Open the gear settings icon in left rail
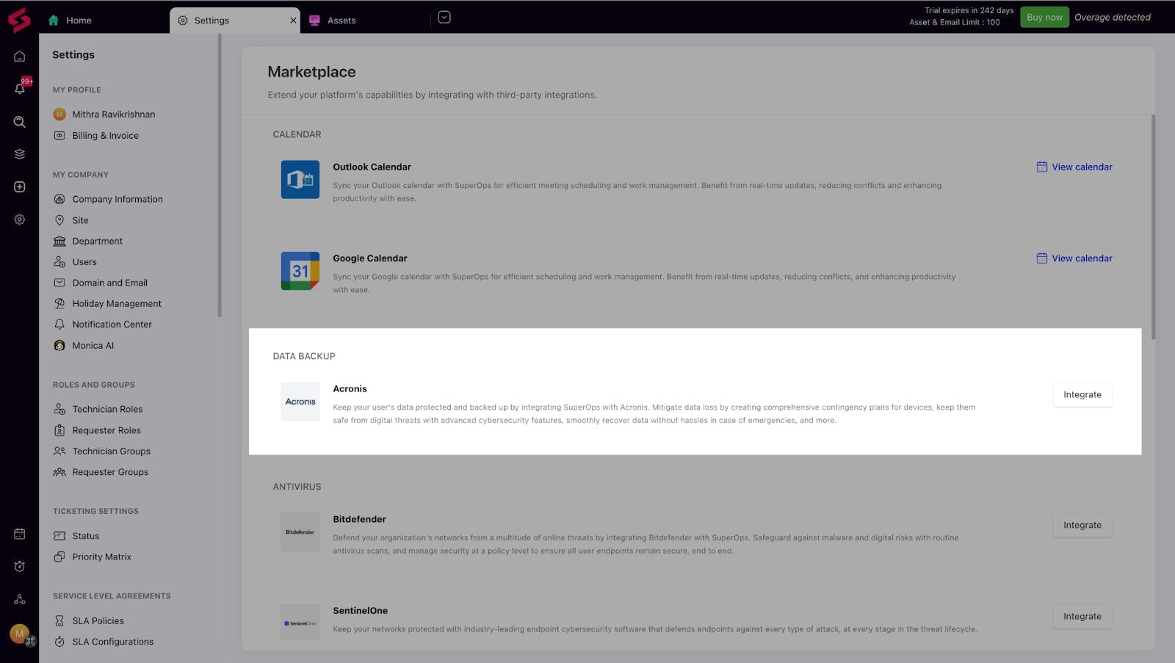This screenshot has width=1175, height=663. (x=20, y=220)
